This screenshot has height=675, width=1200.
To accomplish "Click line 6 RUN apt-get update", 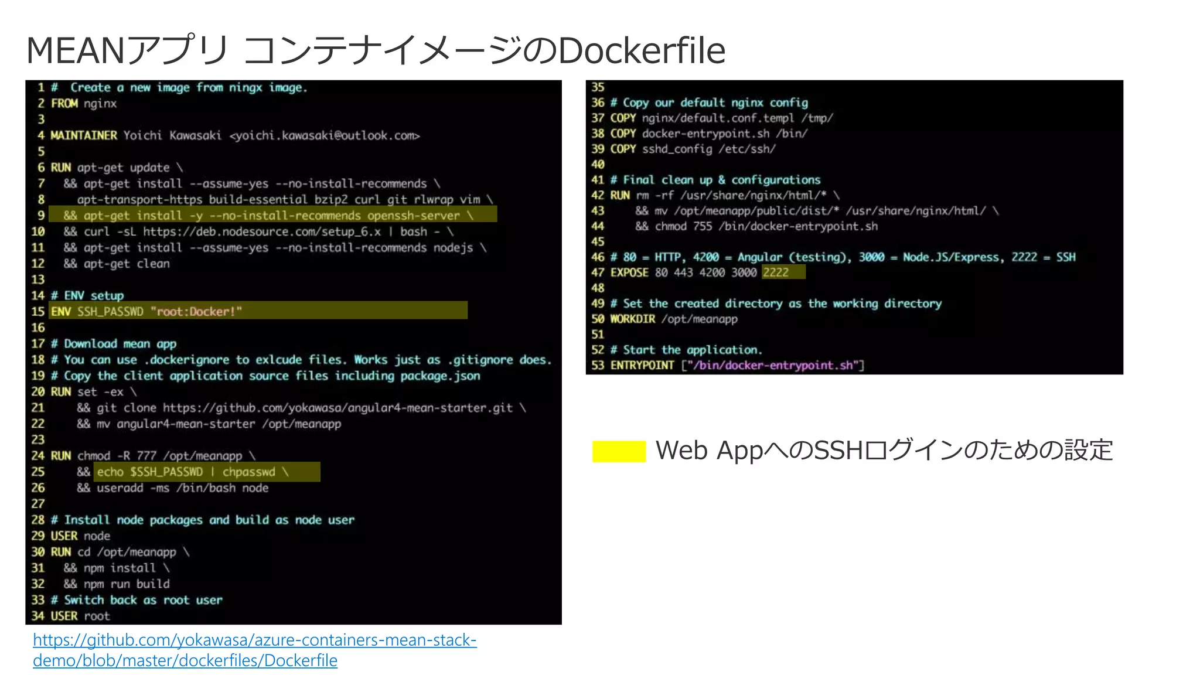I will coord(117,168).
